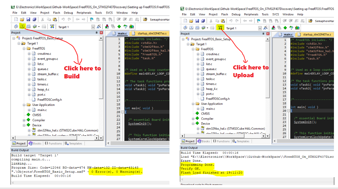The height and width of the screenshot is (189, 338).
Task: Open File menu in right Keil window
Action: [x=184, y=14]
